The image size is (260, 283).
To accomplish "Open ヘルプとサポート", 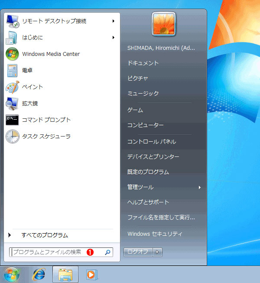I will point(148,202).
